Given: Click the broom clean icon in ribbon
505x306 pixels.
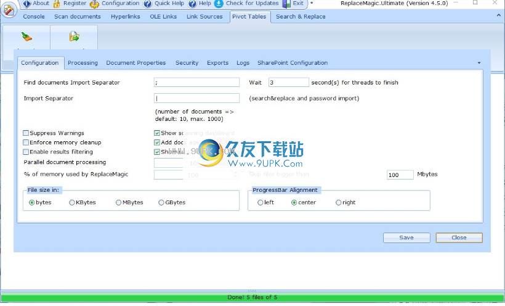Looking at the screenshot, I should click(x=26, y=36).
